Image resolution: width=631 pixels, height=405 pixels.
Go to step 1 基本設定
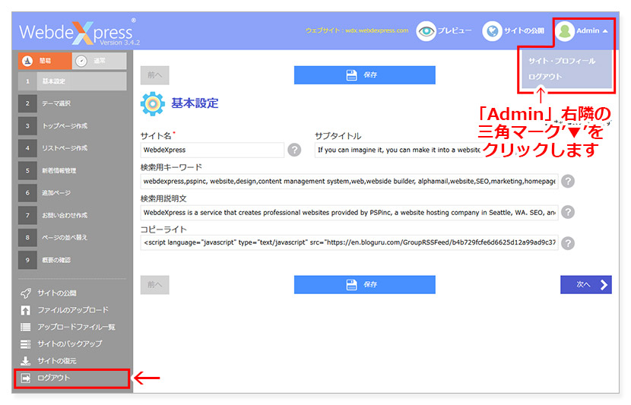tap(72, 81)
